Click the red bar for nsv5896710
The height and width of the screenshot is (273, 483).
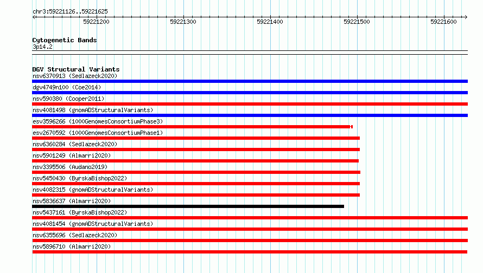pos(250,252)
